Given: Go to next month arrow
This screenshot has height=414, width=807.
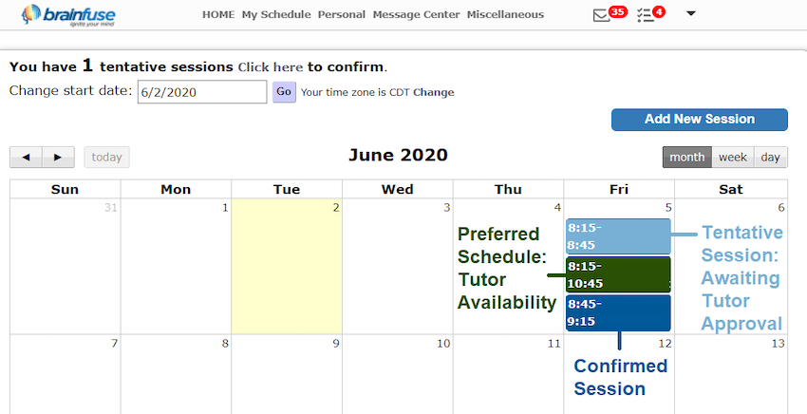Looking at the screenshot, I should coord(58,158).
